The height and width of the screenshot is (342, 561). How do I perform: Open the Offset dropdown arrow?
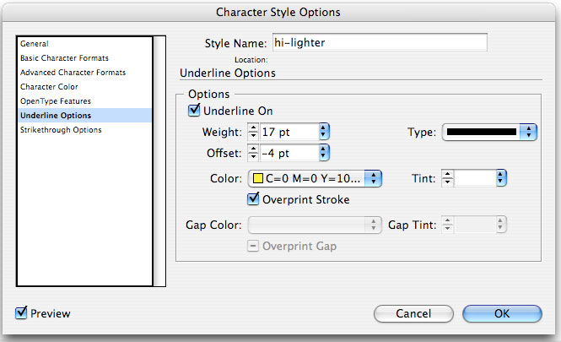tap(324, 153)
